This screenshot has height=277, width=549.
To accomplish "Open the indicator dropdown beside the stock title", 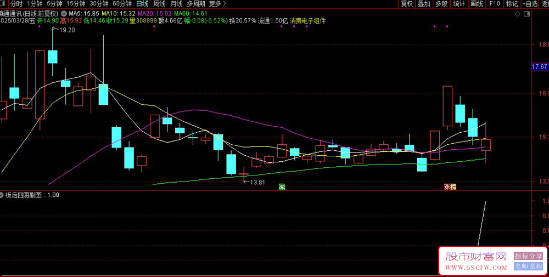I will point(63,14).
